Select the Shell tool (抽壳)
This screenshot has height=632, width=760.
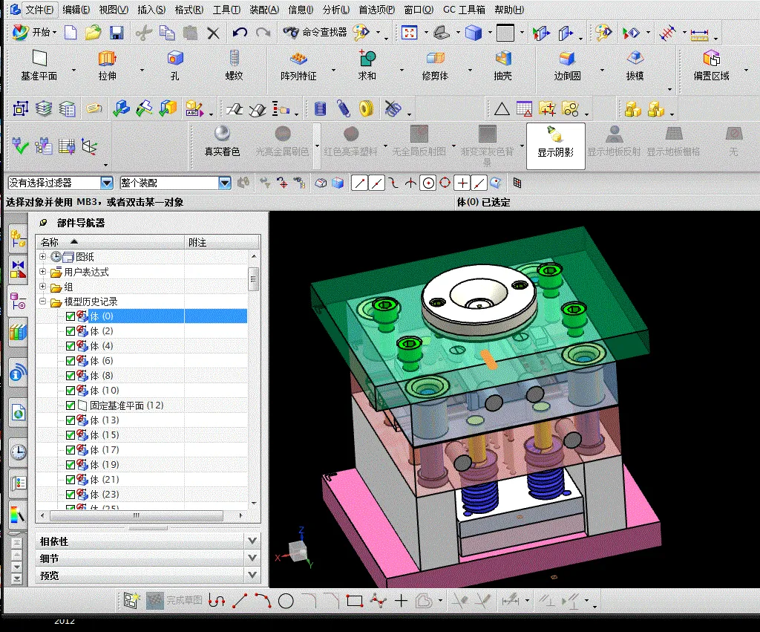(x=503, y=65)
